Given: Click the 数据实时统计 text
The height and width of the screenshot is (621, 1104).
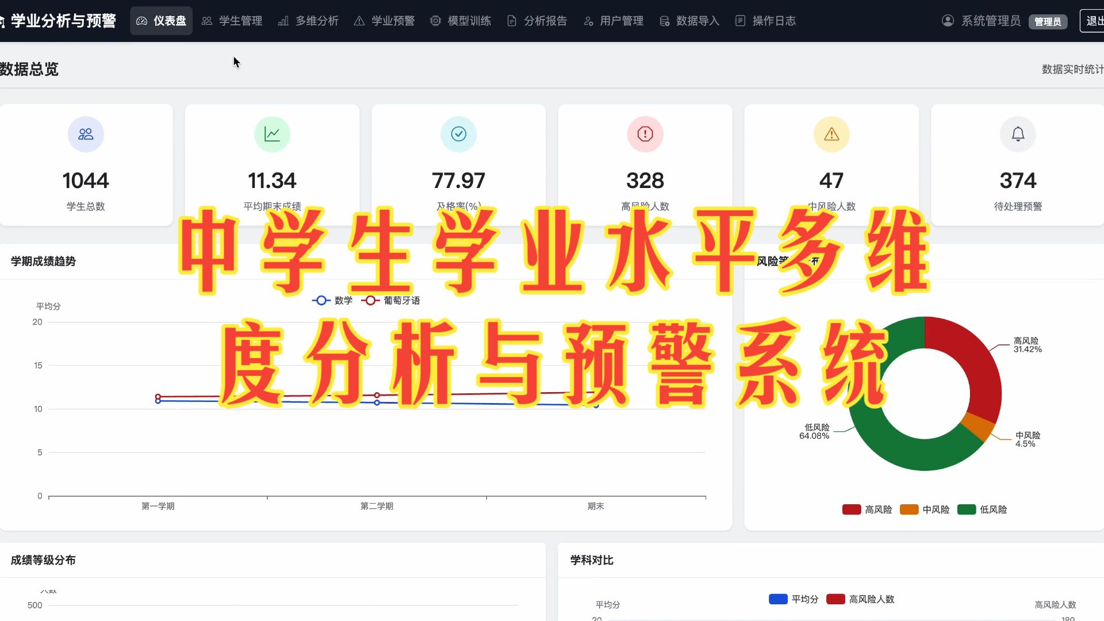Looking at the screenshot, I should pyautogui.click(x=1073, y=69).
